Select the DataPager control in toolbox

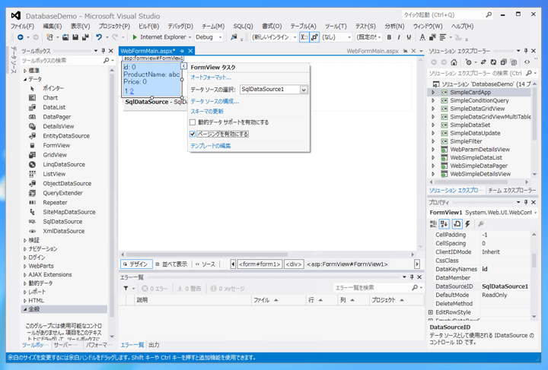(x=56, y=117)
